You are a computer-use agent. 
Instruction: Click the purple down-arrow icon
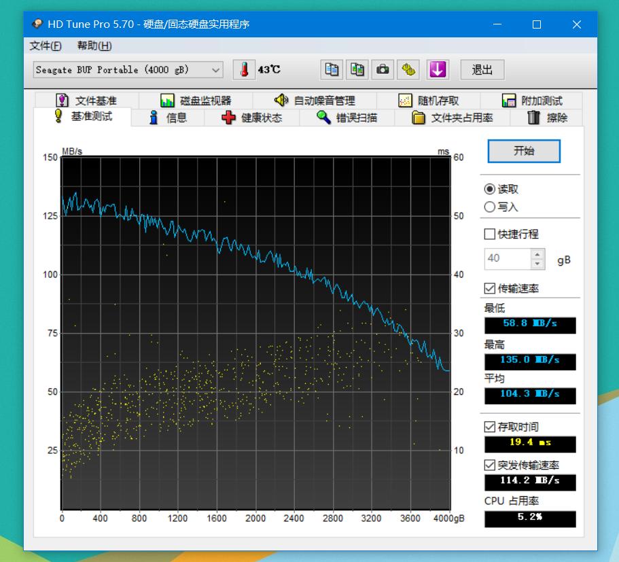coord(438,69)
